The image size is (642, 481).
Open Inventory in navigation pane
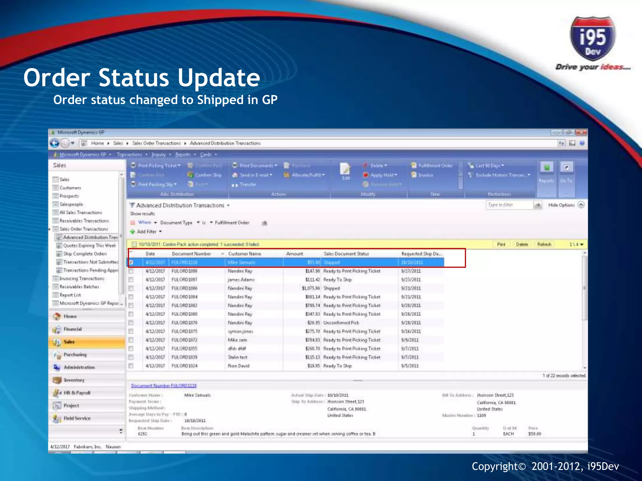coord(87,380)
